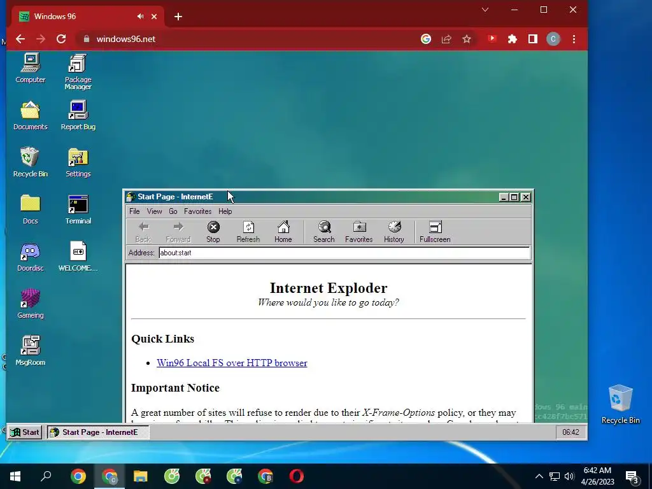Click the Forward button in InternetE toolbar
This screenshot has height=489, width=652.
pos(178,232)
